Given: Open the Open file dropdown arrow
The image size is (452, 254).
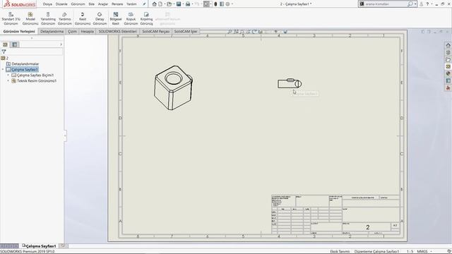Looking at the screenshot, I should 174,4.
